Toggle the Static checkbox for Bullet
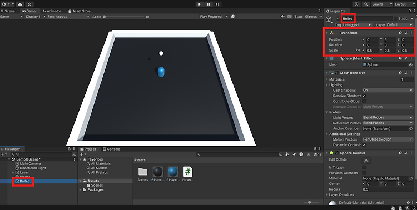 coord(395,18)
